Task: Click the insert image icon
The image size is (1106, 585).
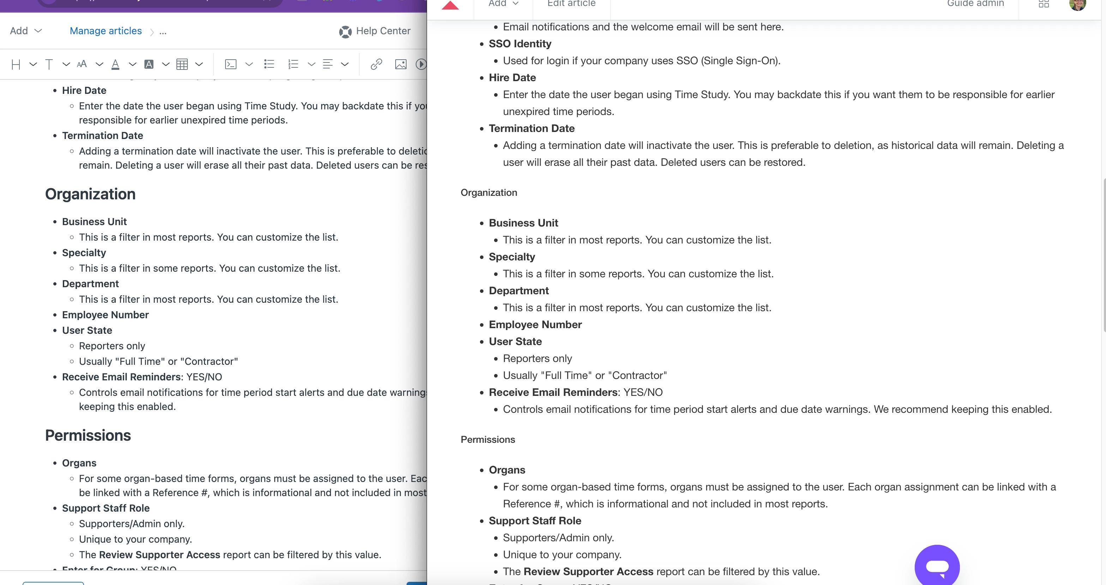Action: [401, 64]
